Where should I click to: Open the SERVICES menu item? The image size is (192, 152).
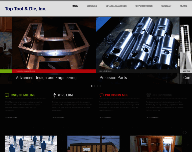click(x=92, y=6)
